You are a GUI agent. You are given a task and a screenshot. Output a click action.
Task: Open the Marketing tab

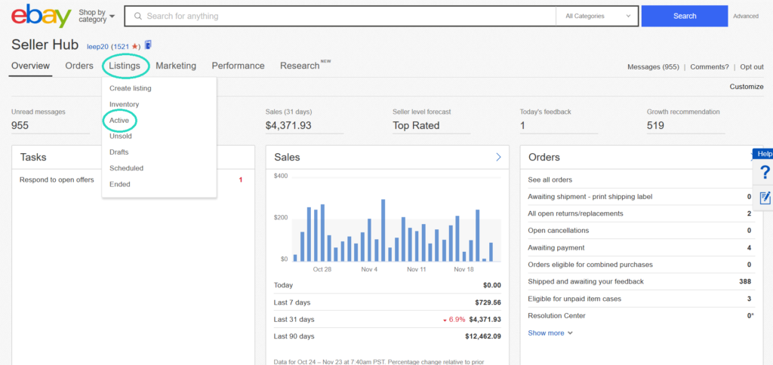tap(176, 66)
